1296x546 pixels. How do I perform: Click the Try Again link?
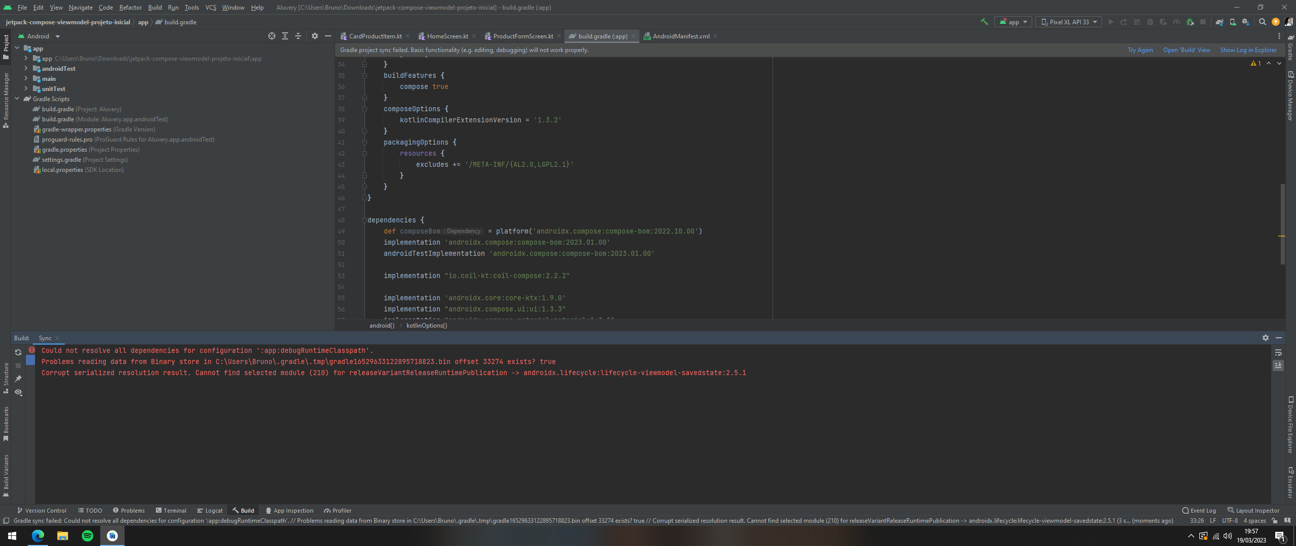(x=1140, y=50)
